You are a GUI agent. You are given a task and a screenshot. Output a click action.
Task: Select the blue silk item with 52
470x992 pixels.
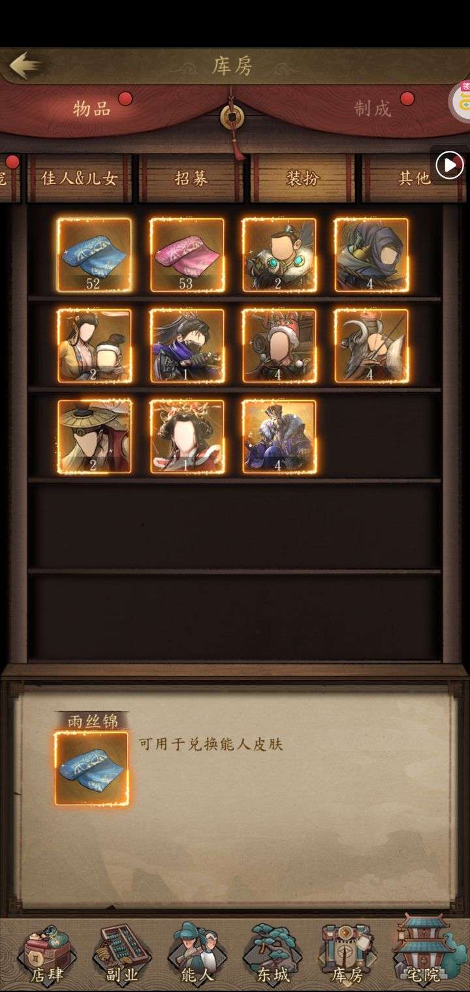point(94,255)
